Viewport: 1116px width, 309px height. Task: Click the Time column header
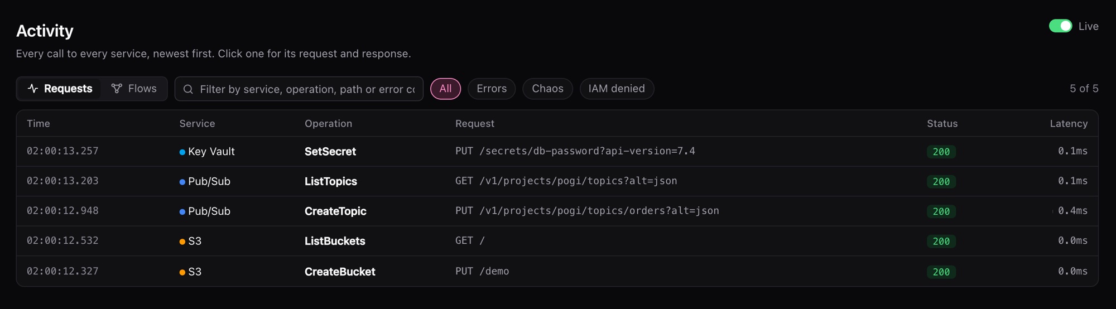tap(39, 124)
